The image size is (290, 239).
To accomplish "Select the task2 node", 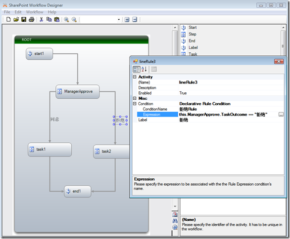I will (111, 152).
